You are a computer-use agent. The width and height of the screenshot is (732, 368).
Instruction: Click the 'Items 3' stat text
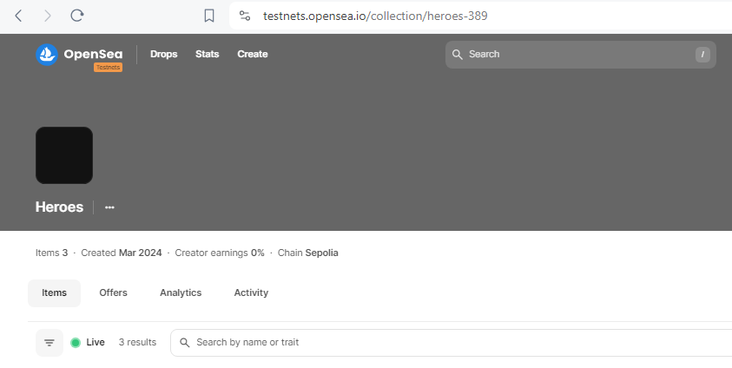[x=51, y=253]
